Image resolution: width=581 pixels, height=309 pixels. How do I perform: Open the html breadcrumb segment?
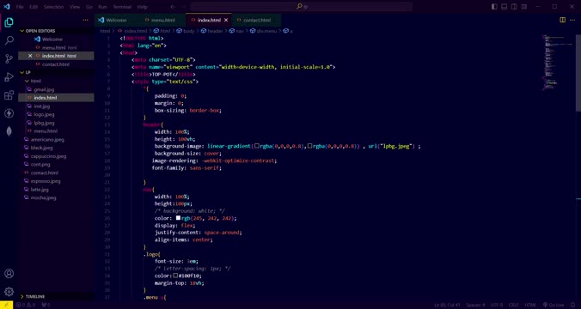(x=162, y=31)
